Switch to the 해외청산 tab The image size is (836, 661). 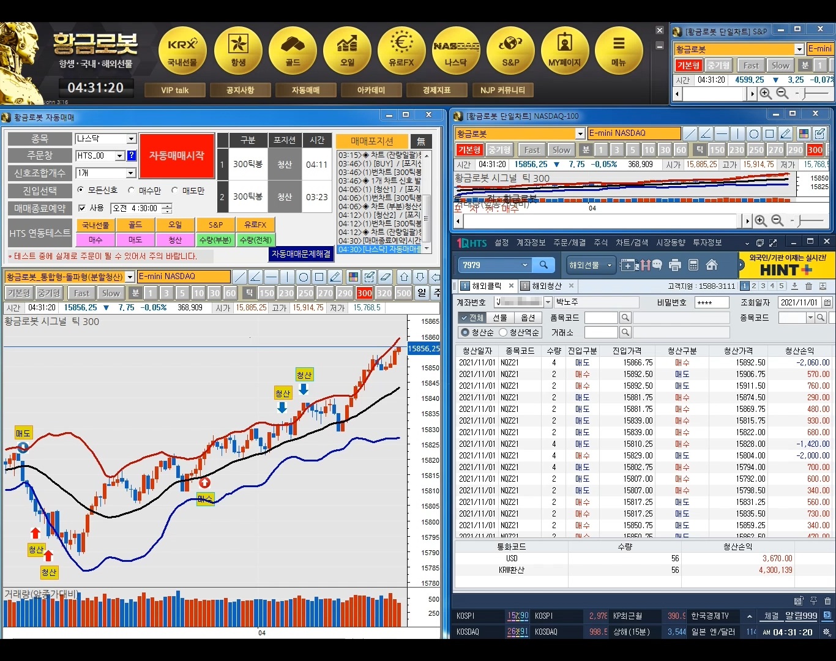(547, 286)
